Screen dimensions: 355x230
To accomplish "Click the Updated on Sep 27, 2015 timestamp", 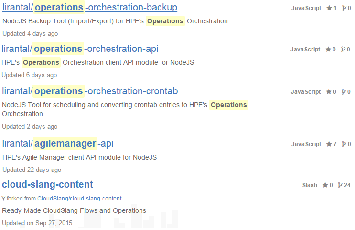I will click(x=37, y=223).
